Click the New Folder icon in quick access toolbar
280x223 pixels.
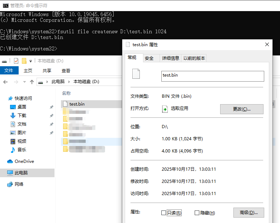(x=24, y=61)
